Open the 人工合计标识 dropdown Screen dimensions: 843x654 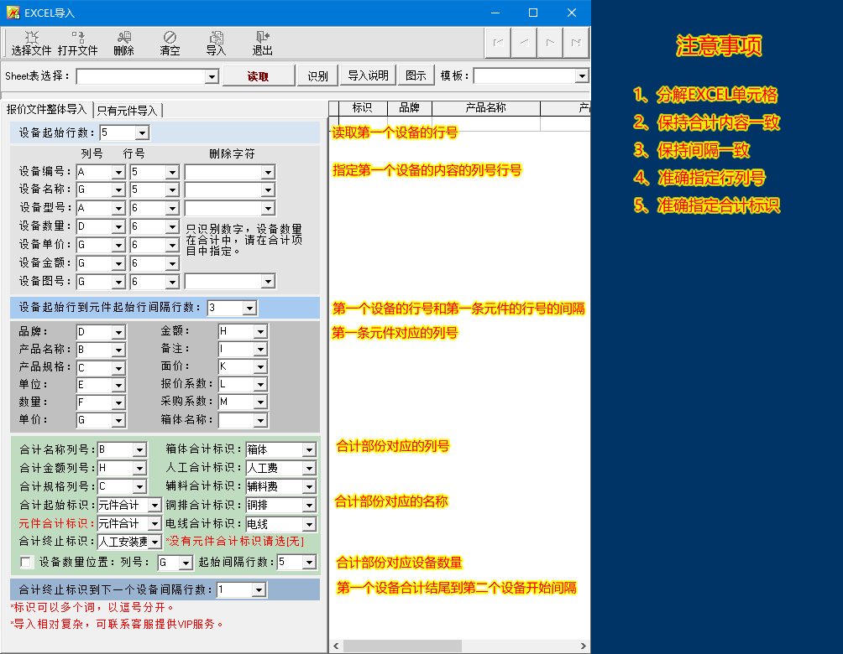tap(309, 468)
